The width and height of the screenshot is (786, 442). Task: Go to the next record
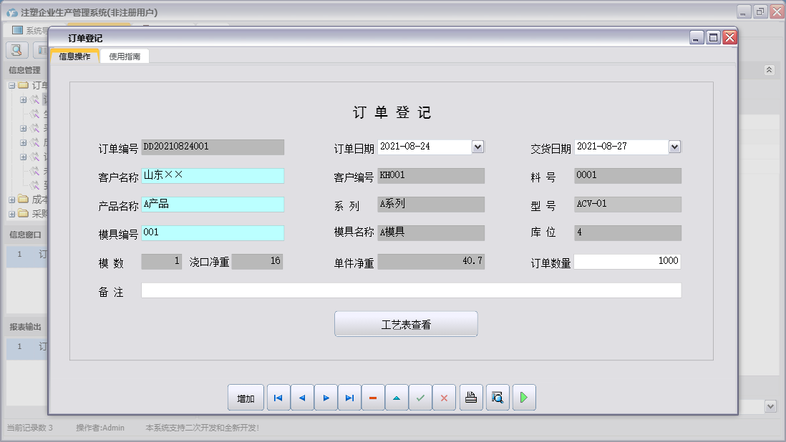[326, 398]
